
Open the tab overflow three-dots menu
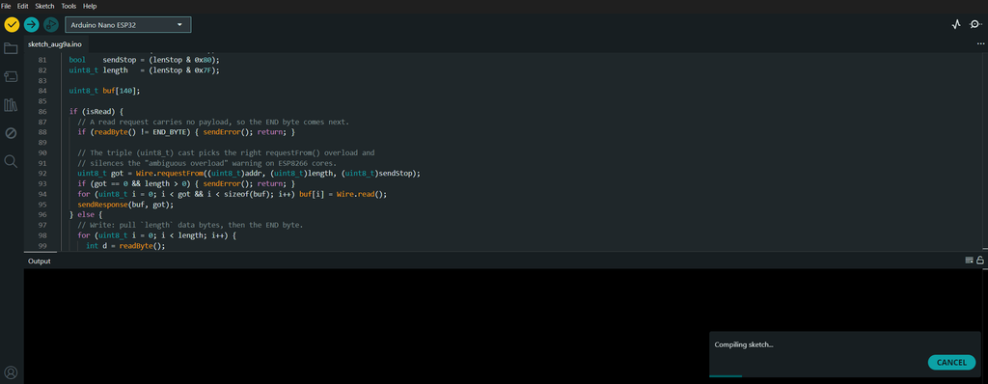point(980,44)
